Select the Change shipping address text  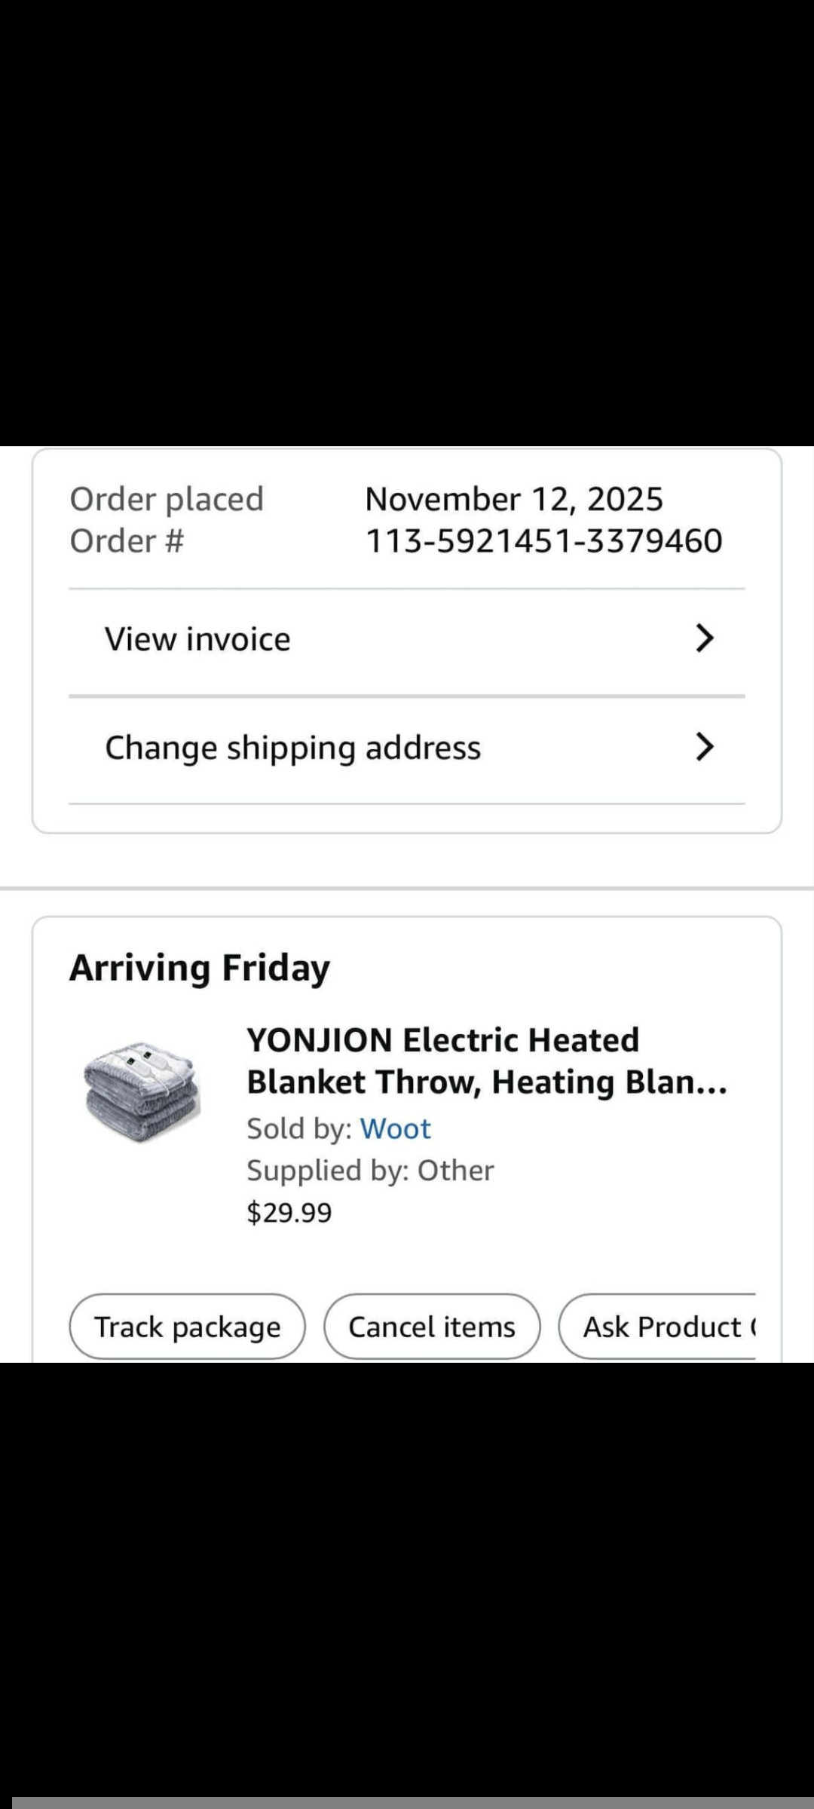(292, 748)
